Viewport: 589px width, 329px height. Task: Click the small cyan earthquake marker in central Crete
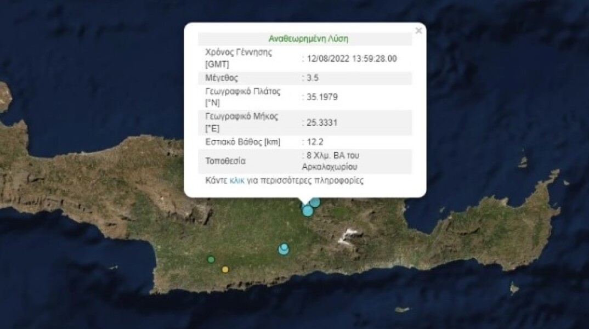[x=284, y=247]
